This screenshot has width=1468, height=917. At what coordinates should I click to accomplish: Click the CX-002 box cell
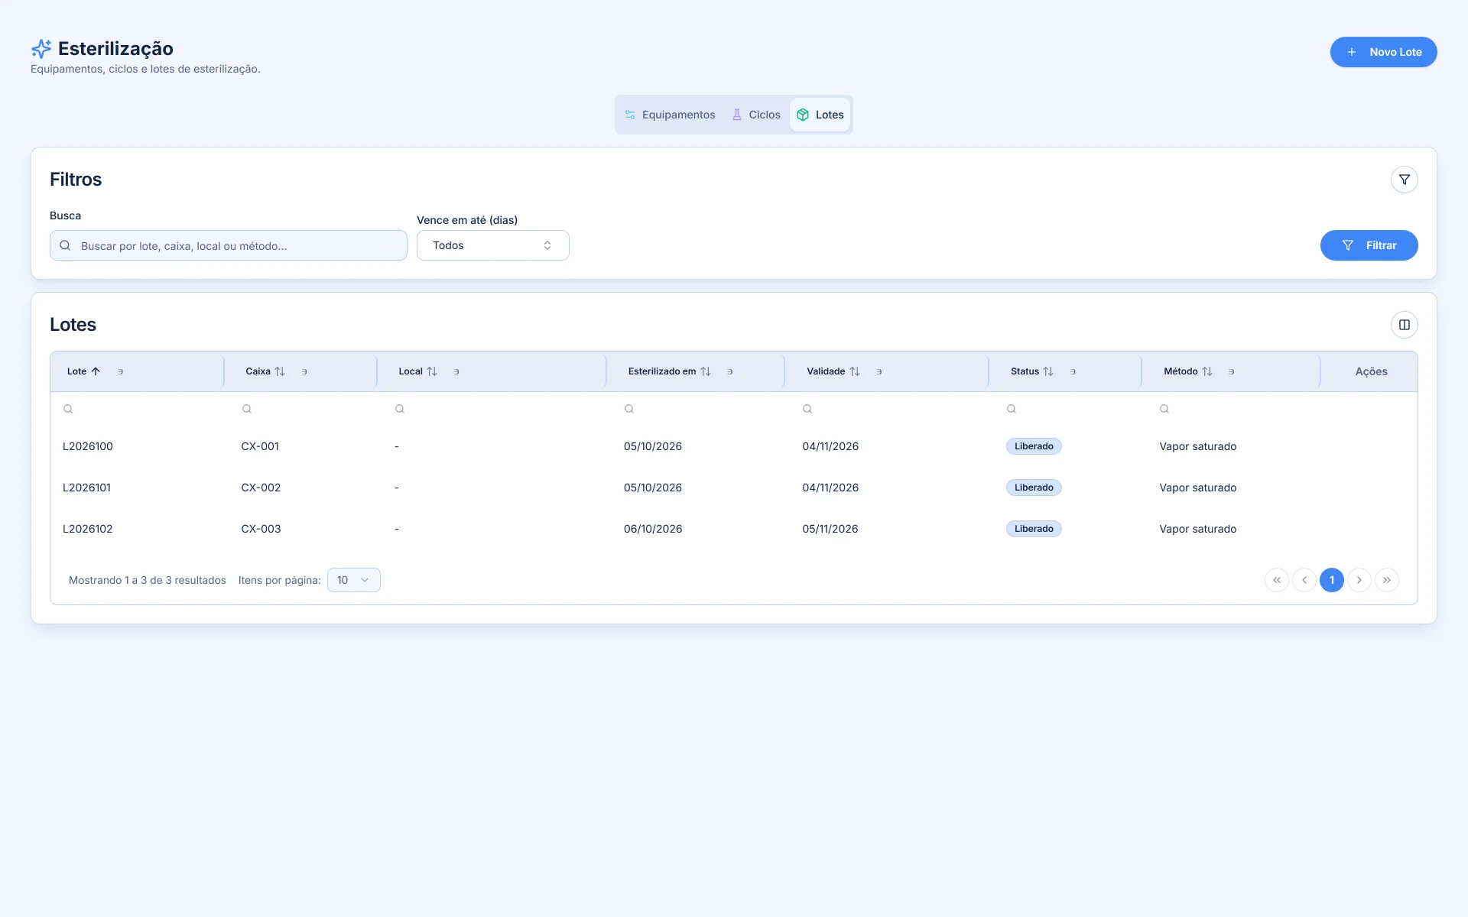coord(261,488)
